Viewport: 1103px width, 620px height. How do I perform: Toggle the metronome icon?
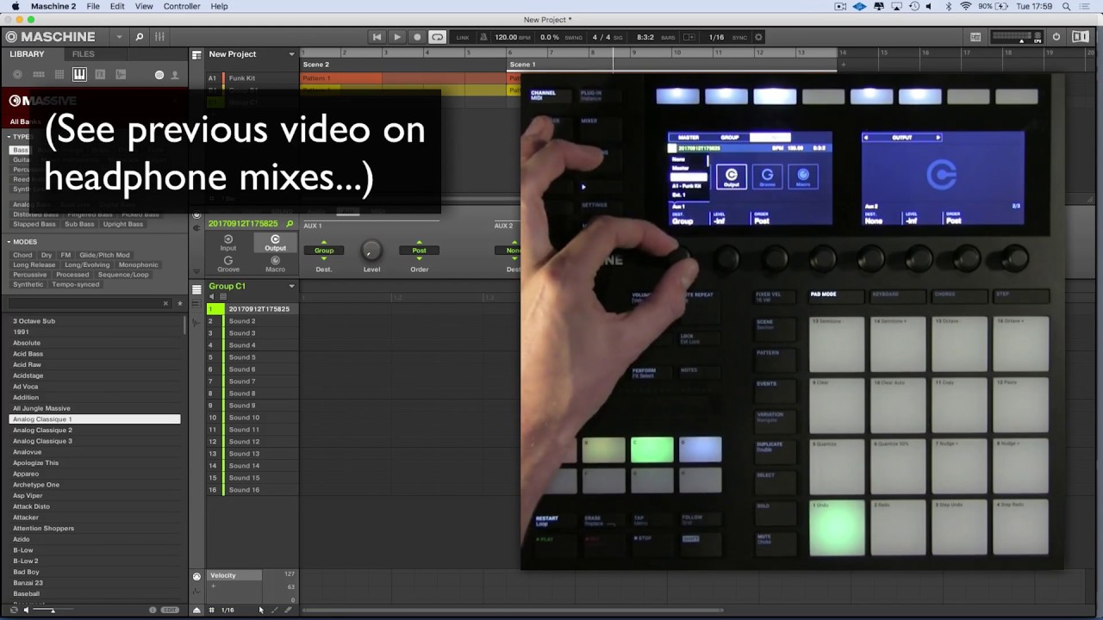pos(483,37)
